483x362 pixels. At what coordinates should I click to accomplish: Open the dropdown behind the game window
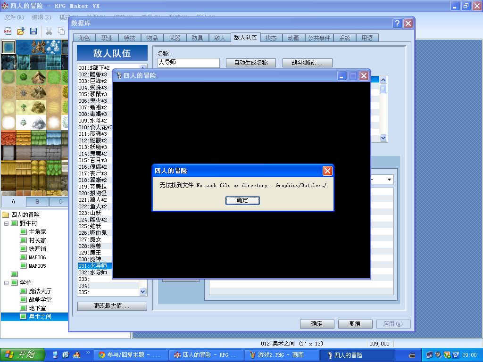[x=389, y=180]
